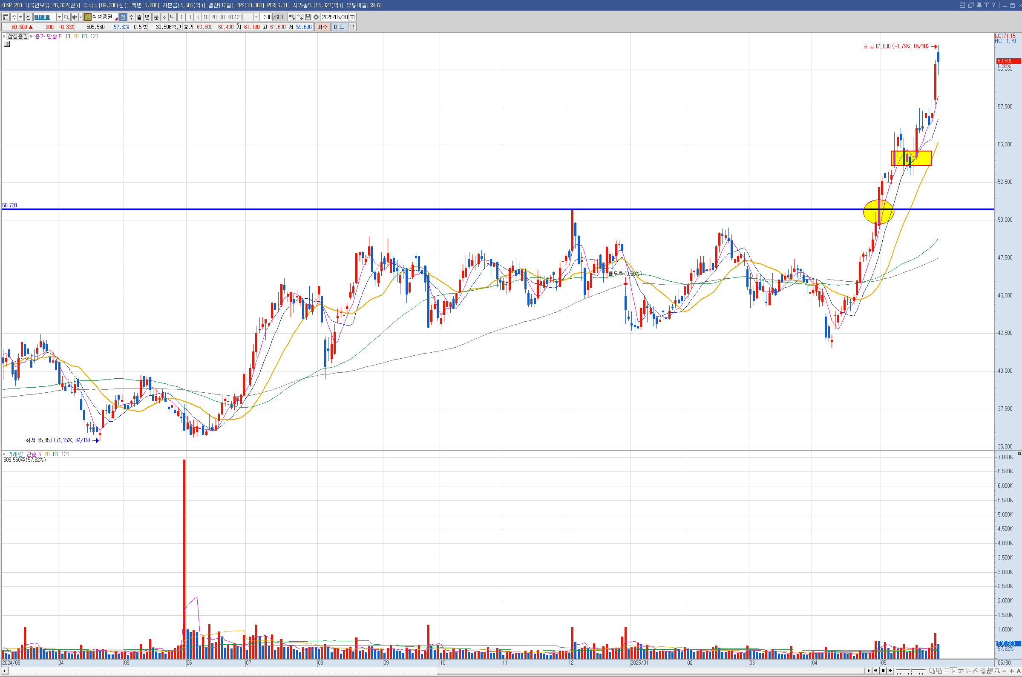Open the calendar date picker icon

(353, 17)
